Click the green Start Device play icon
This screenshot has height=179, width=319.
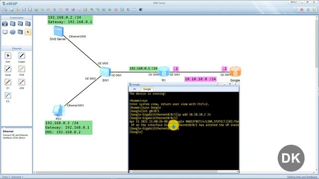(x=110, y=9)
